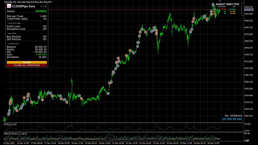
Task: Select the blue trade marker beside MARKET DIRECTION title
Action: click(213, 5)
